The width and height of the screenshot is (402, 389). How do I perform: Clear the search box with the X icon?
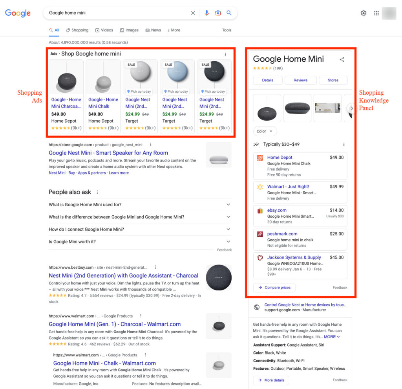click(193, 13)
